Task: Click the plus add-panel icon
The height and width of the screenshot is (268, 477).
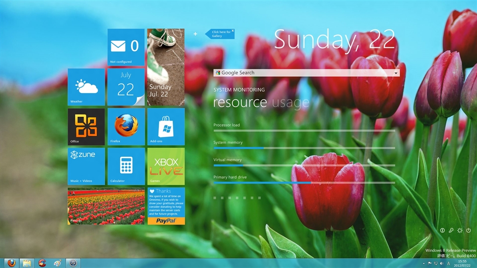Action: click(x=195, y=33)
